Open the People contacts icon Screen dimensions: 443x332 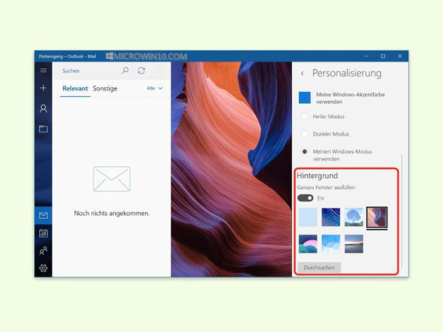43,250
